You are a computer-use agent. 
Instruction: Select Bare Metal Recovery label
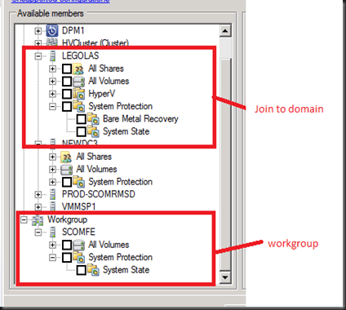pos(140,119)
